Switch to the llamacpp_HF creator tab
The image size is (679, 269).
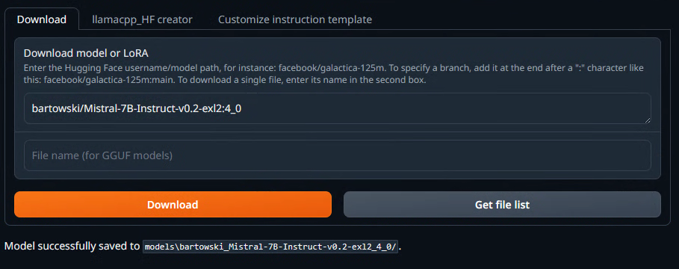(142, 19)
